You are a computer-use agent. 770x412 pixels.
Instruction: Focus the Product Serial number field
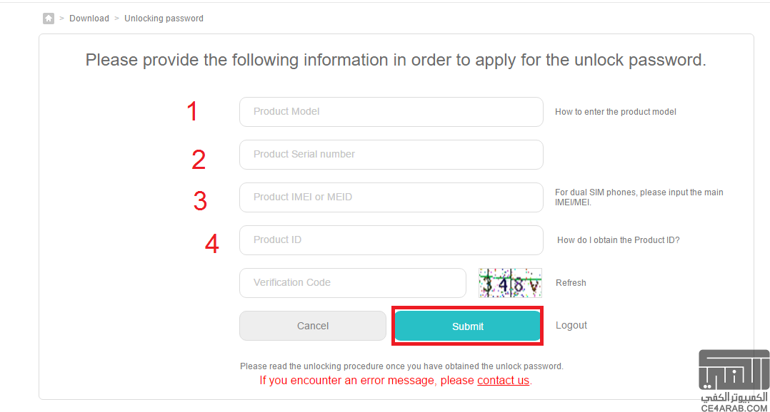point(391,154)
